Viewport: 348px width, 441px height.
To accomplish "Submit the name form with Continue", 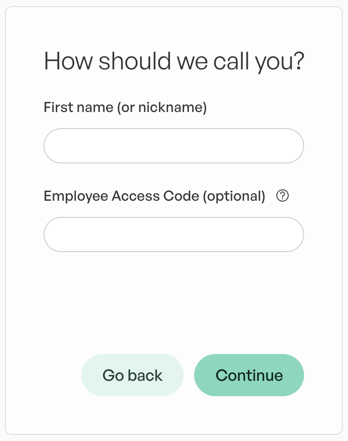I will click(x=249, y=375).
